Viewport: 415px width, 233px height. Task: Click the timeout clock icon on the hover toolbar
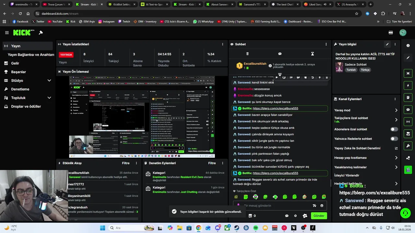point(284,77)
